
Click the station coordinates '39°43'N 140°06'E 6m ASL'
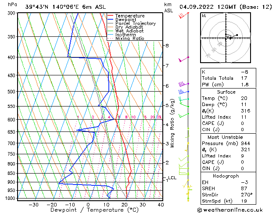pyautogui.click(x=65, y=7)
